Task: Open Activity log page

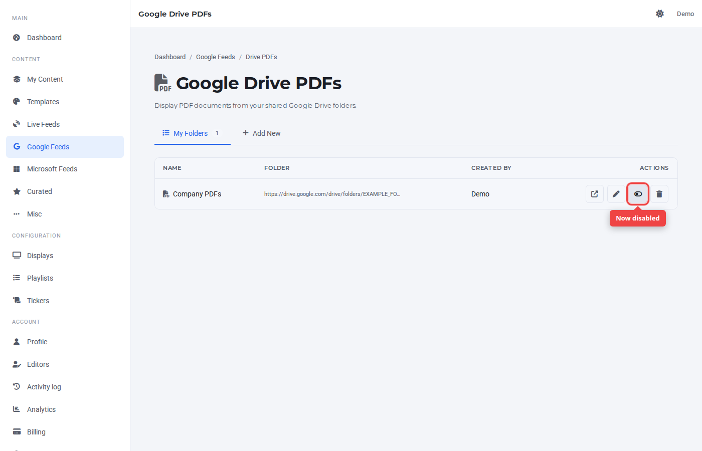Action: 65,387
